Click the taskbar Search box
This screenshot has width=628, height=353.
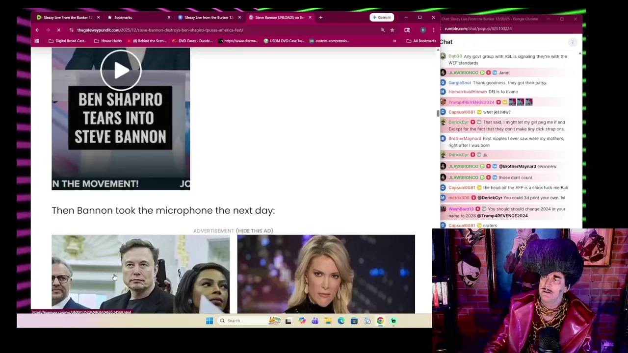point(250,321)
